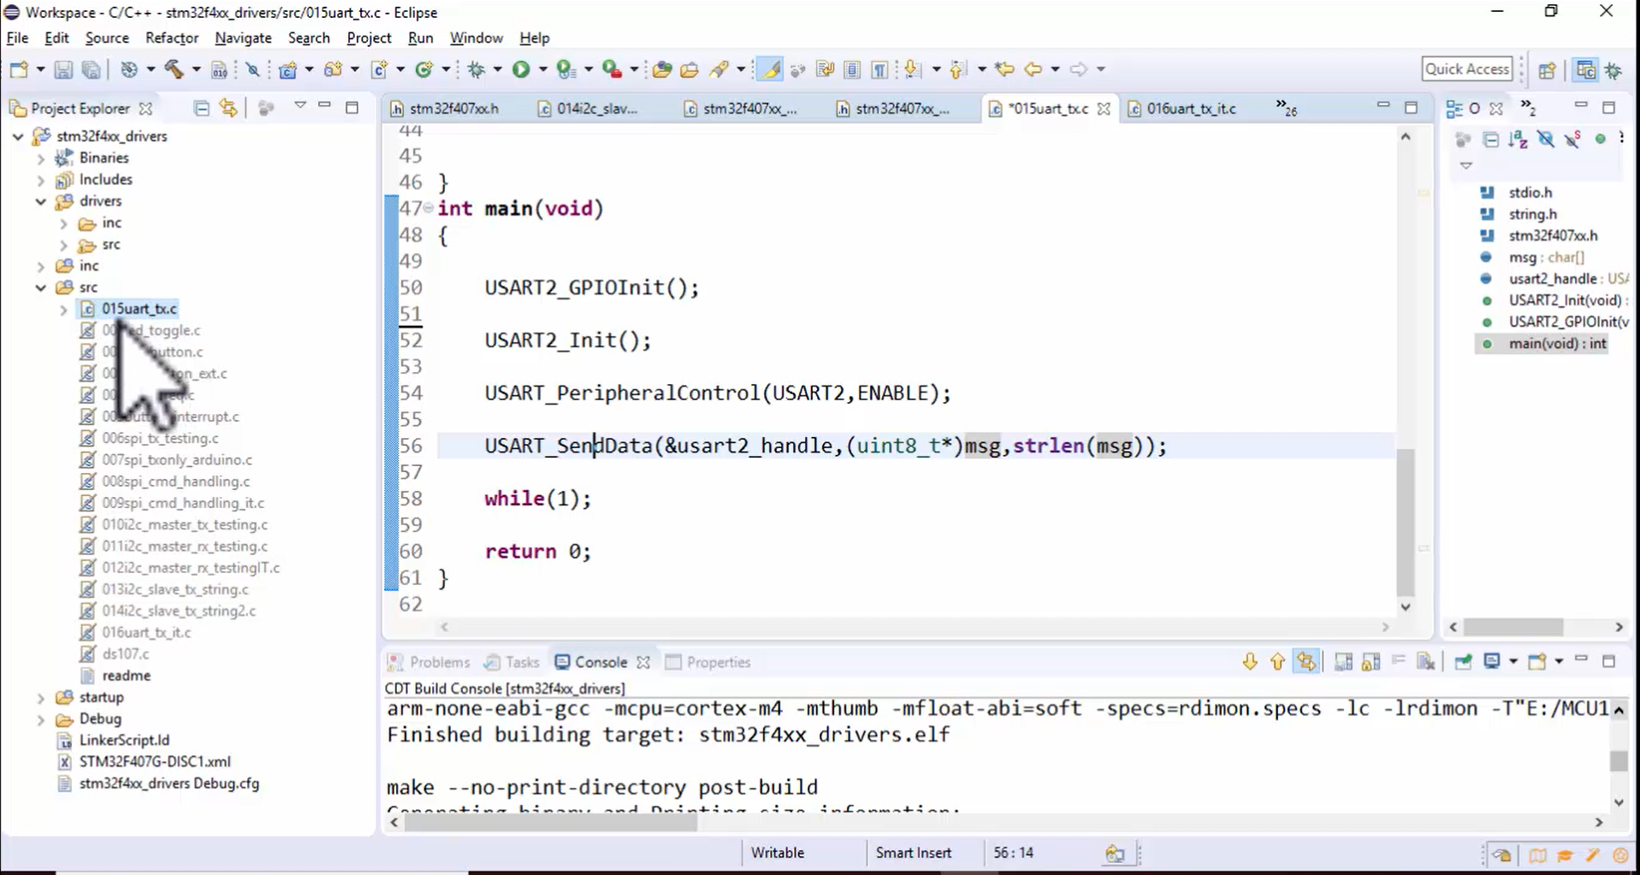Click Previous Annotation up arrow icon

point(957,69)
